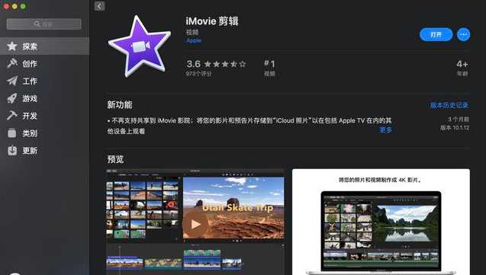Select the grid icon beside 类别
The height and width of the screenshot is (275, 486).
tap(12, 133)
